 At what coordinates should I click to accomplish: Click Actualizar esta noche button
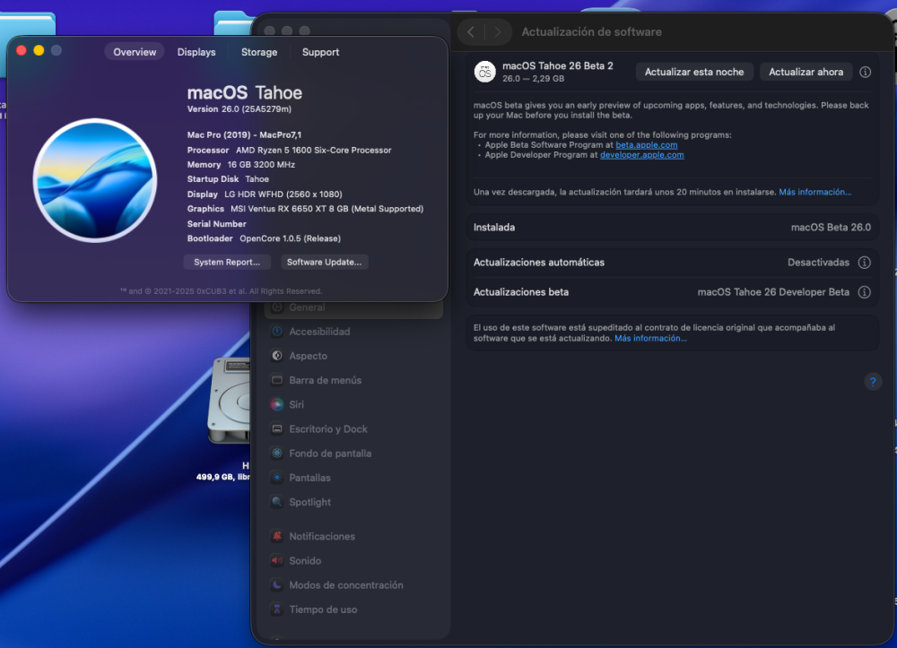(x=694, y=72)
